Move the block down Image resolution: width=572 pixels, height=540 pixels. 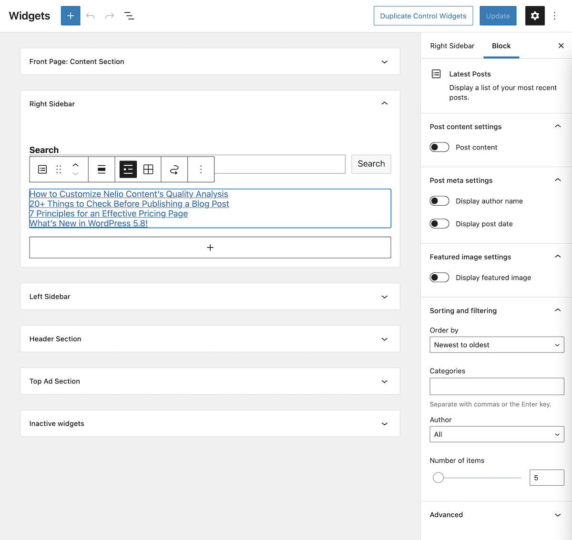[75, 174]
